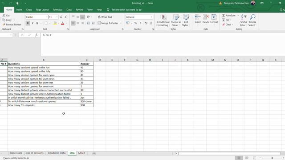285x160 pixels.
Task: Open the Clear eraser dropdown
Action: pos(228,24)
